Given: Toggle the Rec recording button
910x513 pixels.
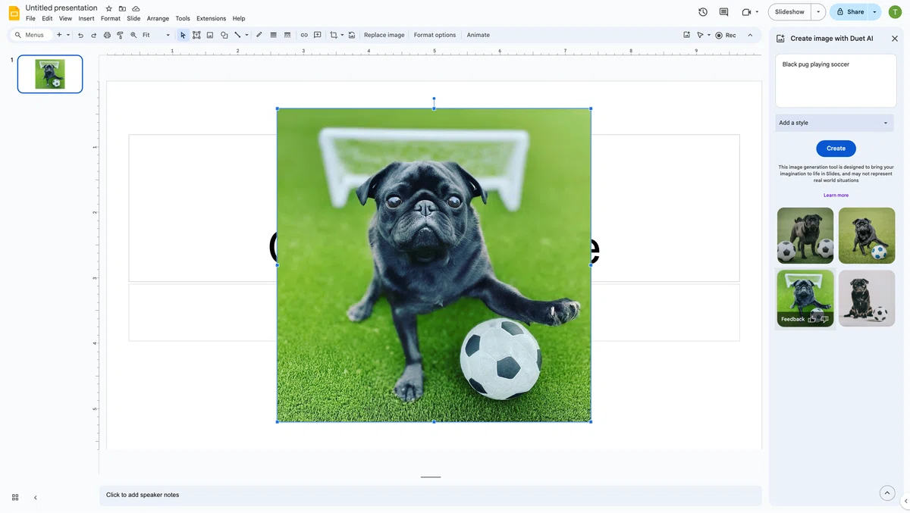Looking at the screenshot, I should point(726,35).
